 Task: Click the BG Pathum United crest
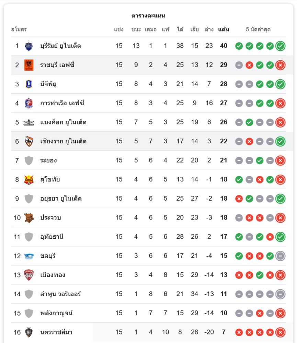(x=29, y=84)
